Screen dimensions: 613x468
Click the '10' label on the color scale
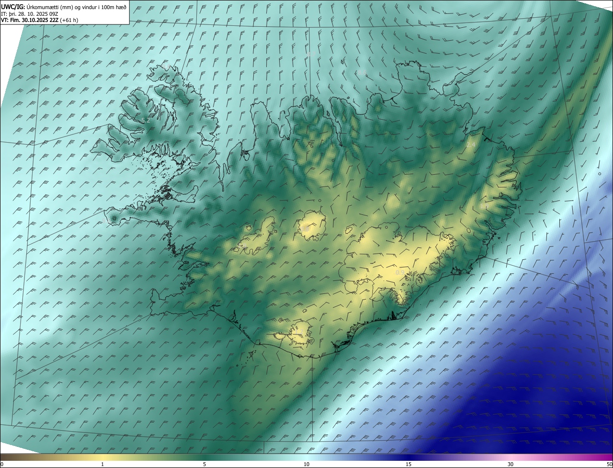[306, 464]
